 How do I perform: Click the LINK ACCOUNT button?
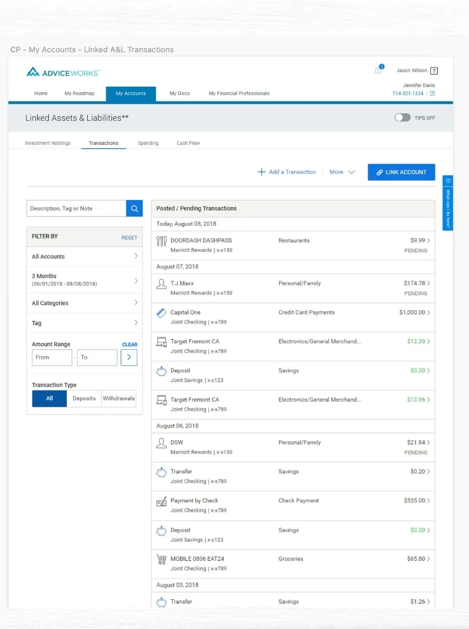pos(401,172)
